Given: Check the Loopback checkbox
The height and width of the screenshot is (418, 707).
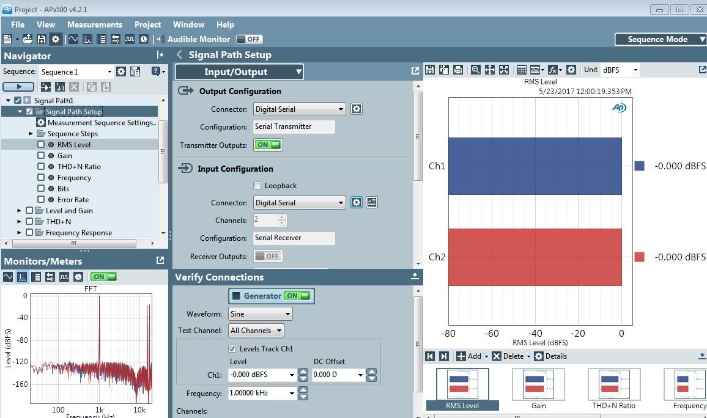Looking at the screenshot, I should (257, 186).
